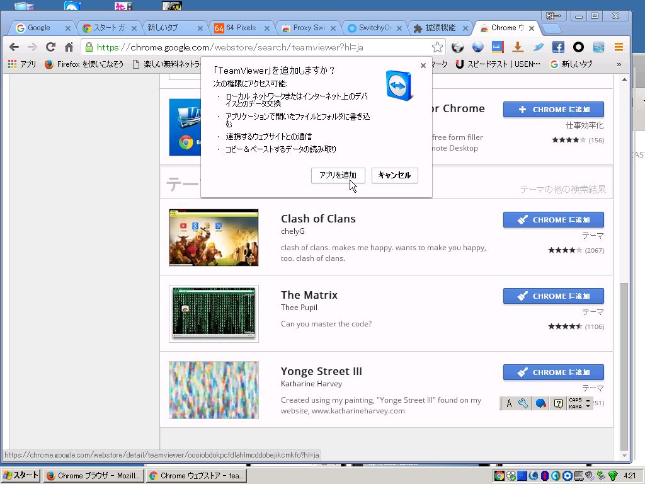Add The Matrix theme to Chrome
Screen dimensions: 645x484
pos(553,296)
